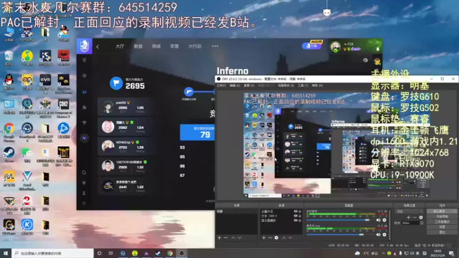Open OBS Scene Collection (场景集合) menu
The image size is (459, 258).
pyautogui.click(x=286, y=85)
